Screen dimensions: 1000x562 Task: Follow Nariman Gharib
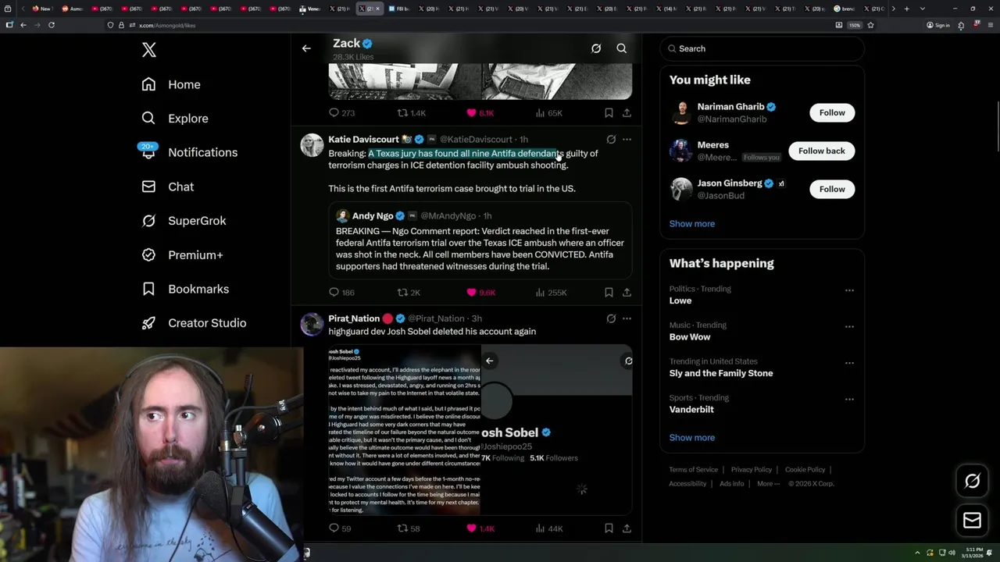pyautogui.click(x=832, y=112)
